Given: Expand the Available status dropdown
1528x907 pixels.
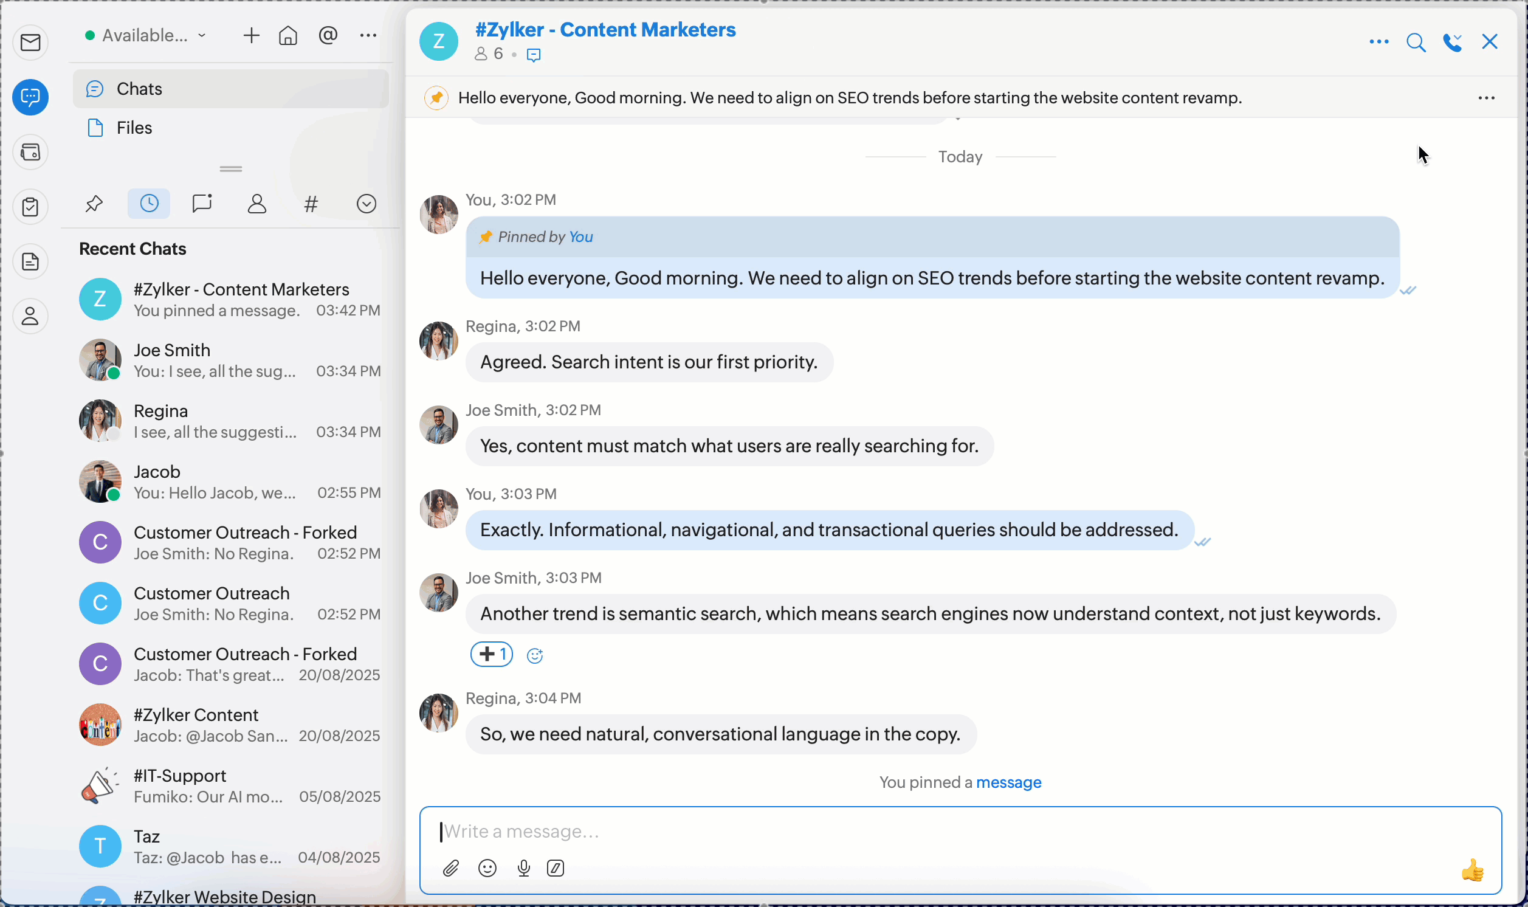Looking at the screenshot, I should click(146, 35).
